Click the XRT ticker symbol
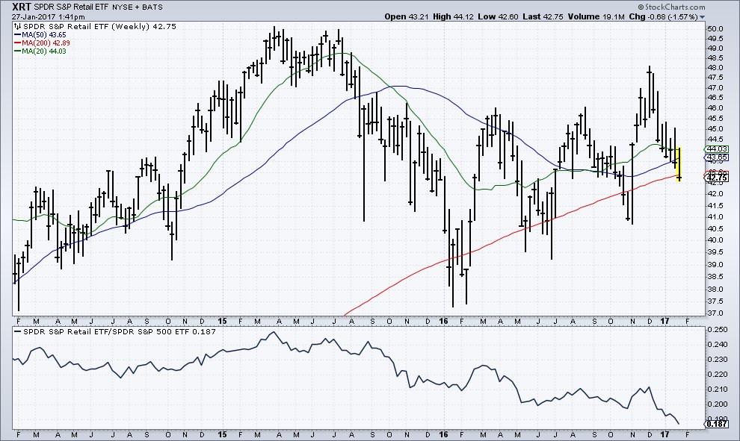This screenshot has width=740, height=441. click(22, 7)
